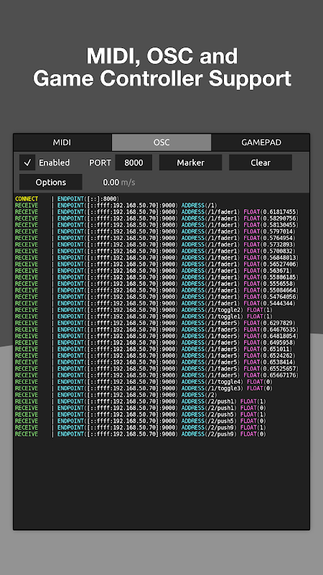323x575 pixels.
Task: Click the ADDRESS(/1) log entry
Action: point(116,206)
